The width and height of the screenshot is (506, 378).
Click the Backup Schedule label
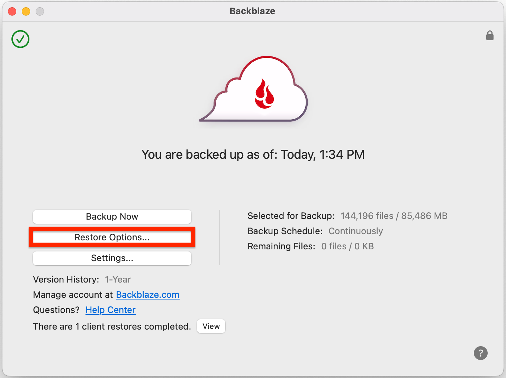(285, 231)
